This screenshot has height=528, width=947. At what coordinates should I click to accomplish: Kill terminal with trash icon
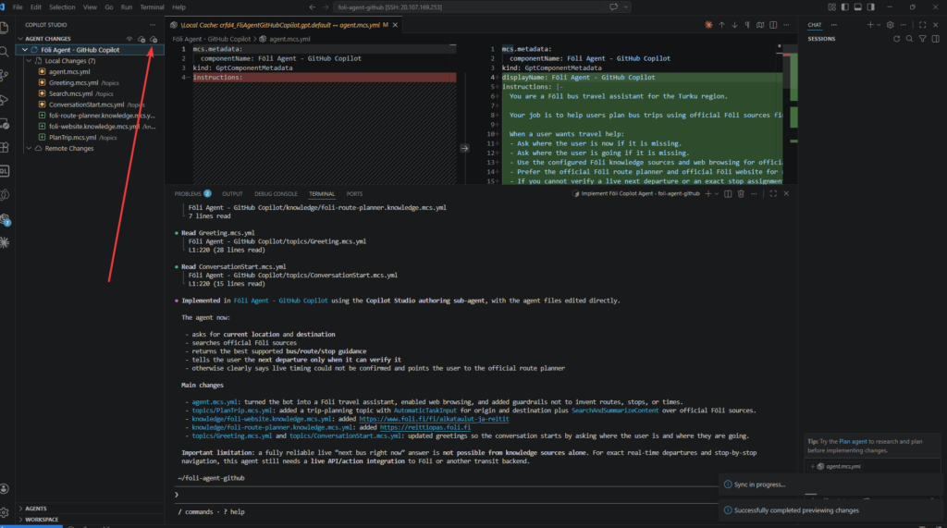coord(741,194)
